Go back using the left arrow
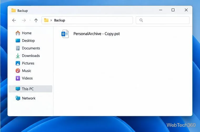This screenshot has width=200, height=132. [x=14, y=20]
